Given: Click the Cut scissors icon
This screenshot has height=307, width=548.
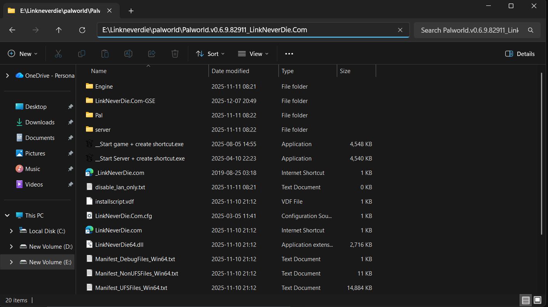Looking at the screenshot, I should pyautogui.click(x=58, y=54).
